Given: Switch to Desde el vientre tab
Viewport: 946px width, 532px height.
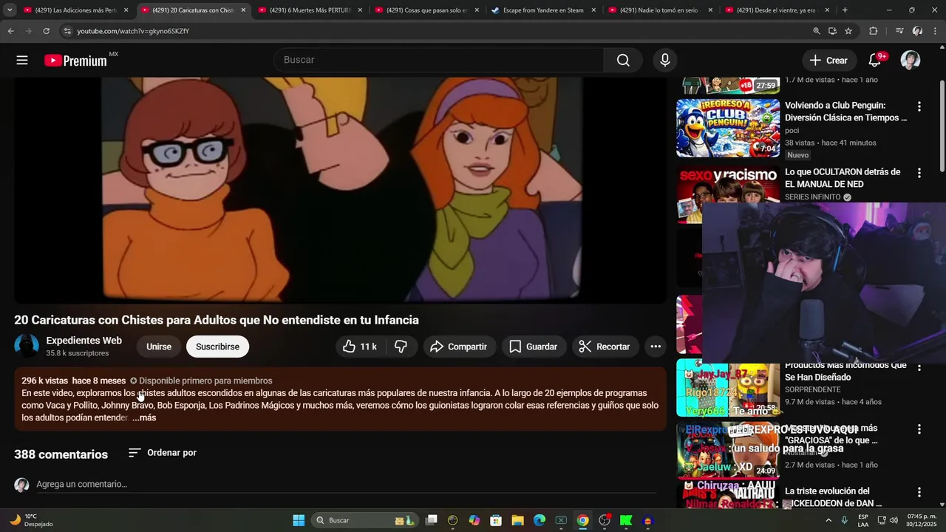Looking at the screenshot, I should click(777, 10).
